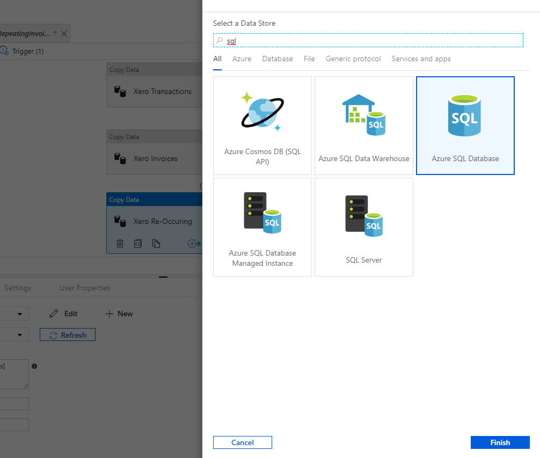
Task: Click the second empty field below text area
Action: pyautogui.click(x=14, y=425)
